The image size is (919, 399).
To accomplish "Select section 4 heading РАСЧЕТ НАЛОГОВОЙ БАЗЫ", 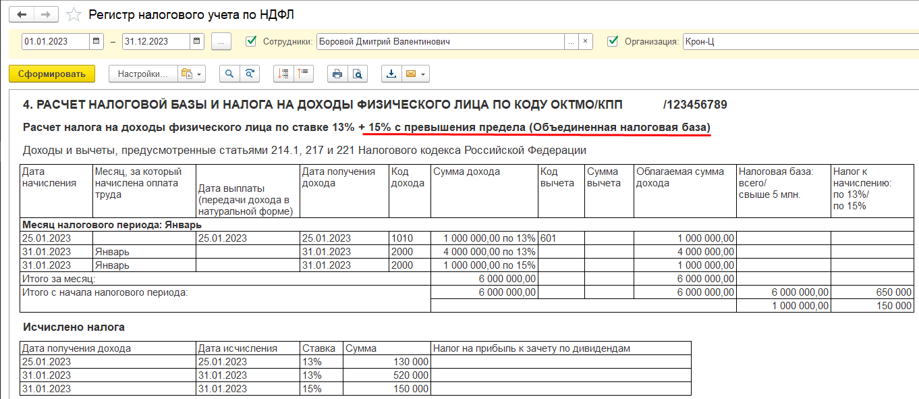I will click(x=323, y=105).
